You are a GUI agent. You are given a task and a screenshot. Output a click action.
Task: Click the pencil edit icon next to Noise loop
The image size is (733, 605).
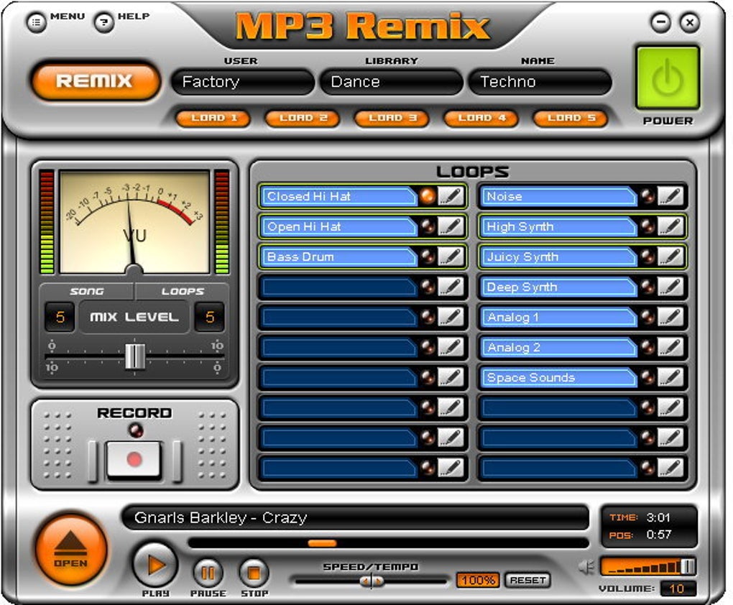(x=670, y=196)
